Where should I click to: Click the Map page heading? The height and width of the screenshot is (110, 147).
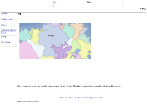(x=19, y=14)
